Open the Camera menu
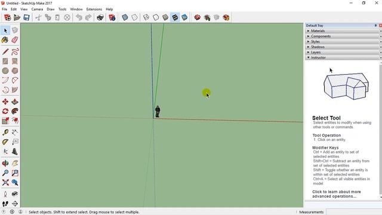Screen dimensions: 382x215 [37, 9]
